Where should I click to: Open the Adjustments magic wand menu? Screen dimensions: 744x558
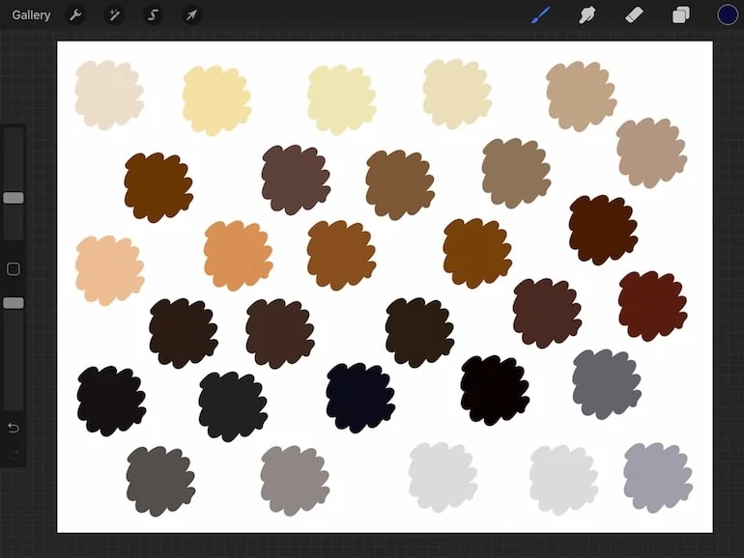point(114,15)
